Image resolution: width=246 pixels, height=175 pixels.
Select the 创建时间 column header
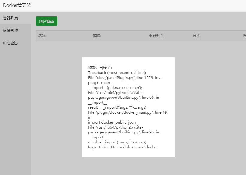pyautogui.click(x=157, y=36)
